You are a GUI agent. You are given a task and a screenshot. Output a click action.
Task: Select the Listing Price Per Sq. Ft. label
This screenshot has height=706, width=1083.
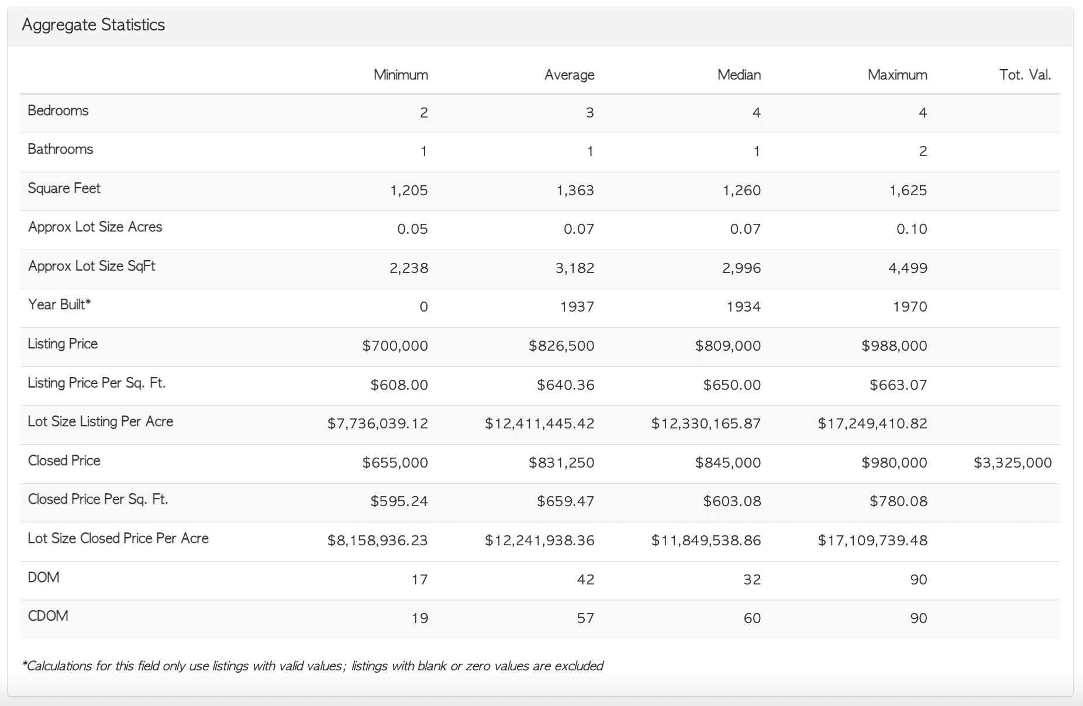click(x=97, y=383)
